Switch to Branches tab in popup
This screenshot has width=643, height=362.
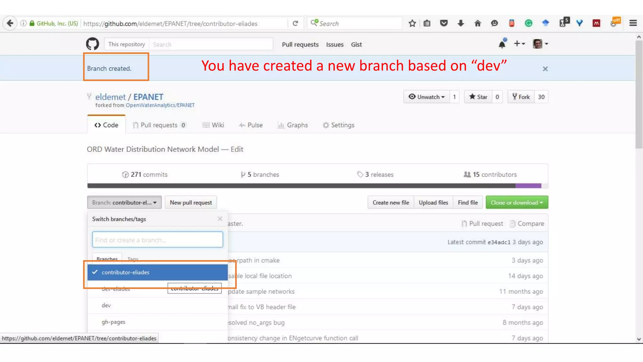[107, 259]
